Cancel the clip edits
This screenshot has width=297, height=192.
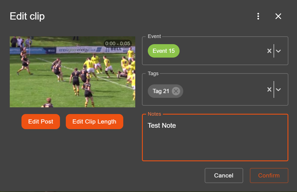coord(224,176)
